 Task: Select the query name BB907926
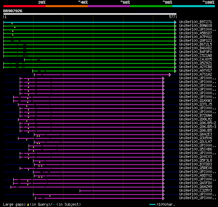13,11
